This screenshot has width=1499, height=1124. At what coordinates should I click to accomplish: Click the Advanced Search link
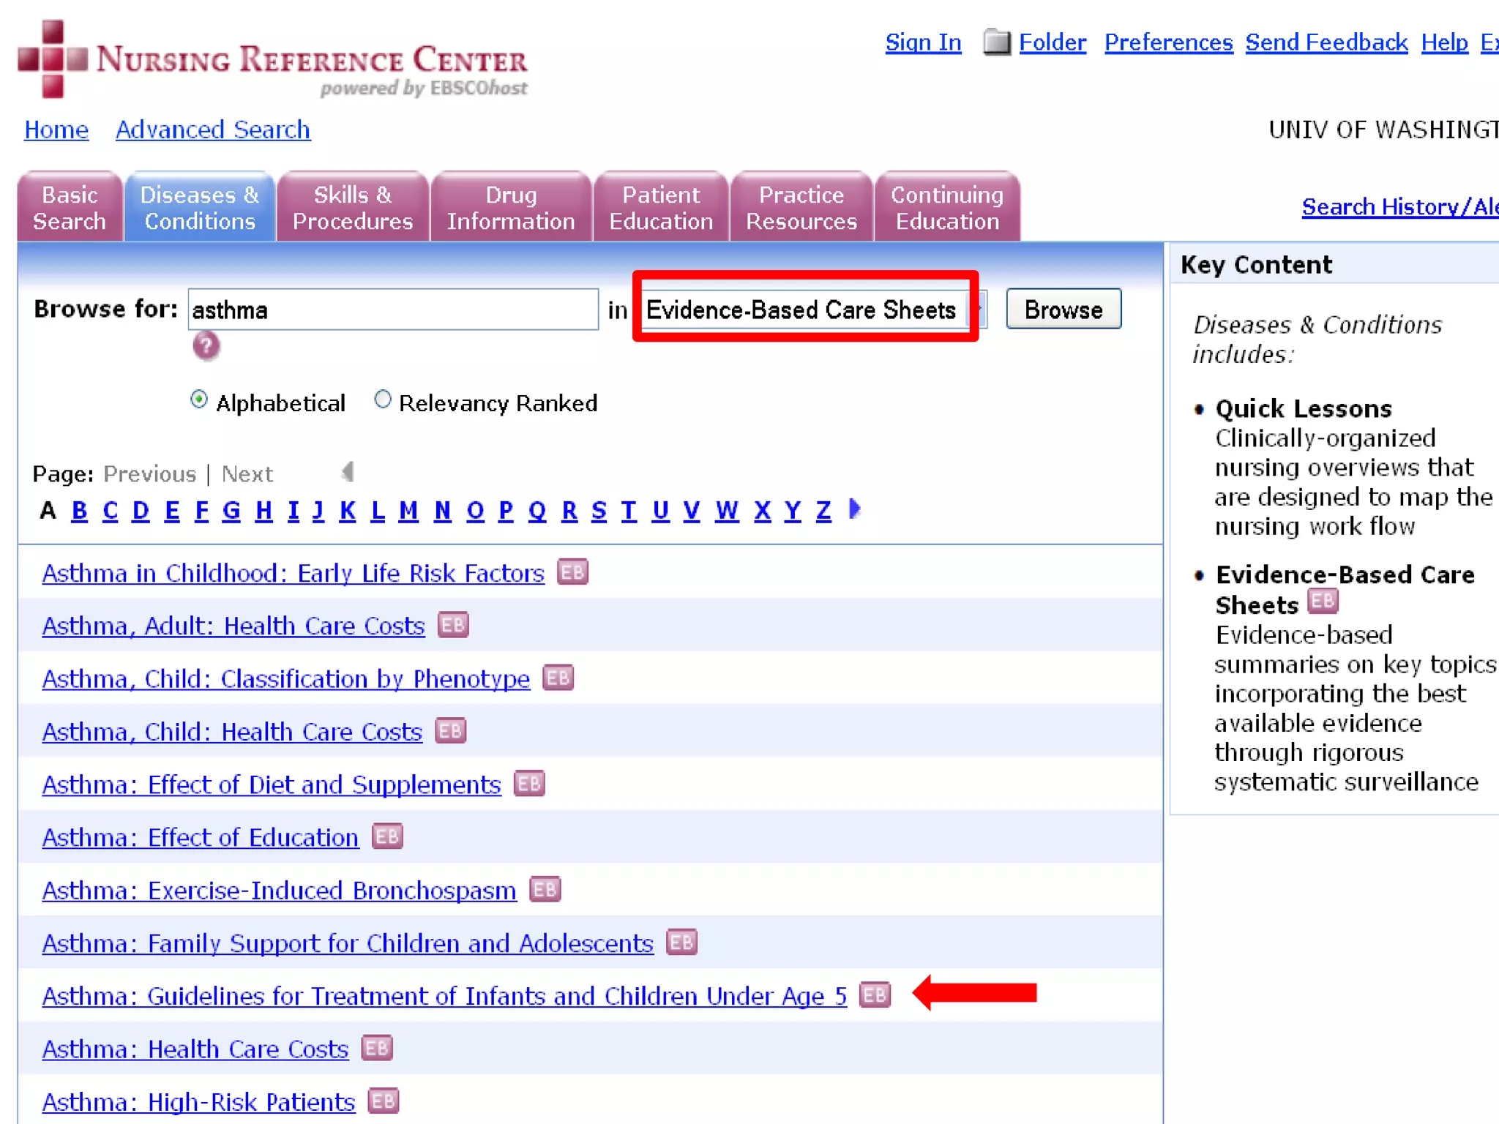point(212,130)
